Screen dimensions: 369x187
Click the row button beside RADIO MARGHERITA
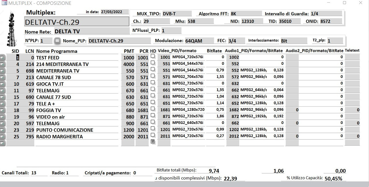point(3,137)
